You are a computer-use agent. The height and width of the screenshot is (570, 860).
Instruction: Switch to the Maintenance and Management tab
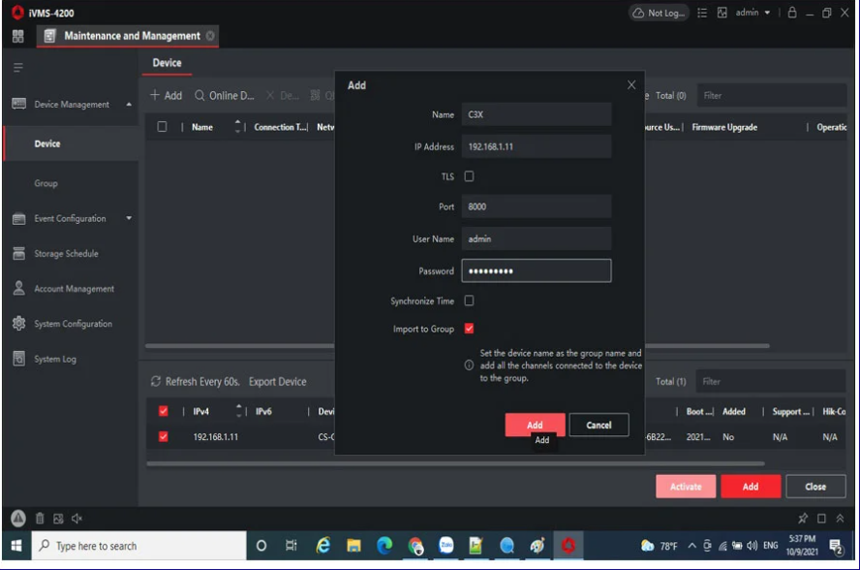coord(132,36)
